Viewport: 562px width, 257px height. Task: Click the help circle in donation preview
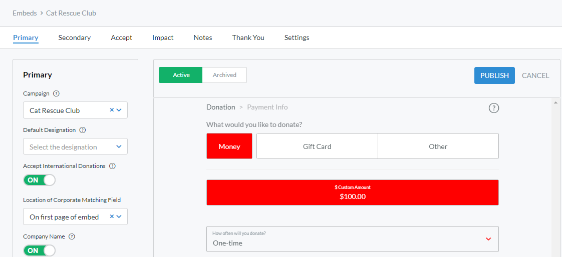(x=494, y=107)
